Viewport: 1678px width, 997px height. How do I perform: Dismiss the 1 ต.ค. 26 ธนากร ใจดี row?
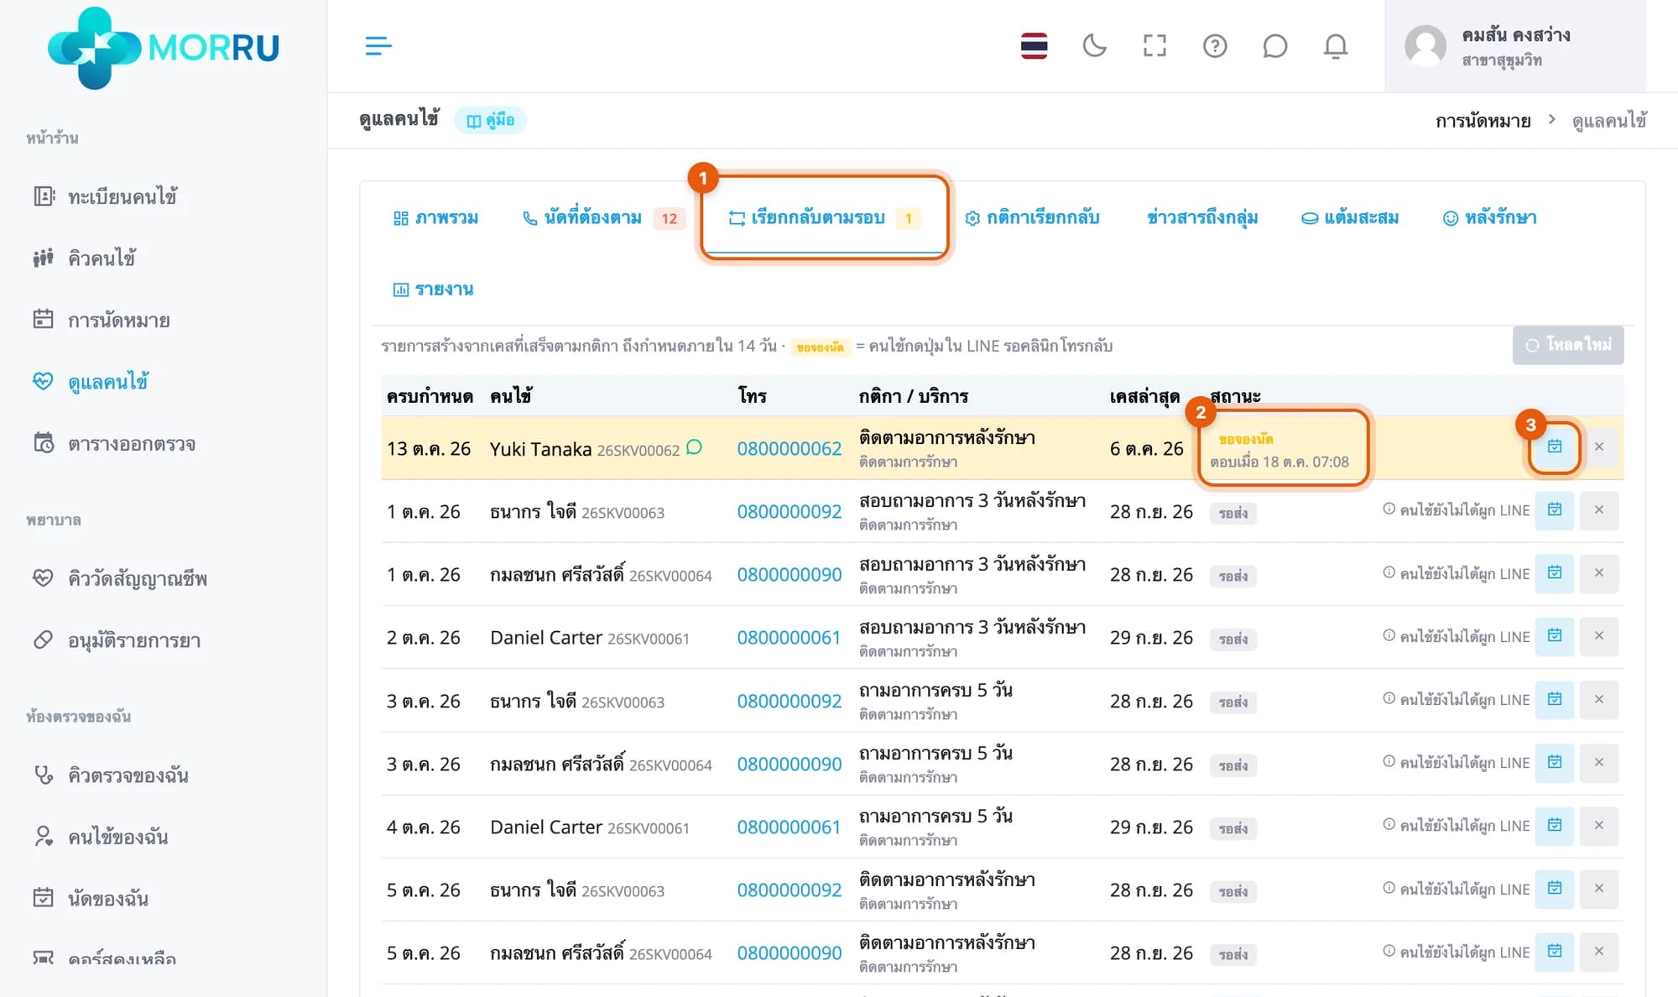pyautogui.click(x=1598, y=510)
